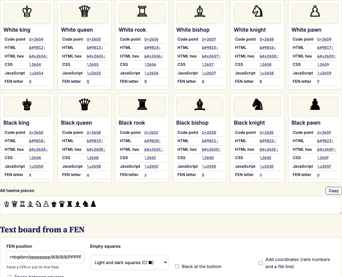Copy White knight JavaScript \u2658

tap(267, 73)
